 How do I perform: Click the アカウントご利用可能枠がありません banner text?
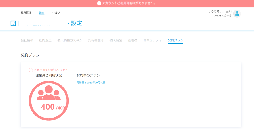pyautogui.click(x=129, y=3)
